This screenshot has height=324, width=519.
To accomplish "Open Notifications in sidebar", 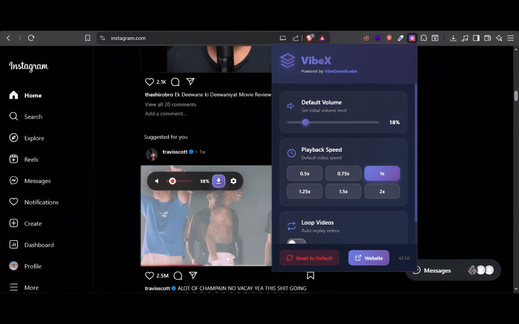I will pos(34,202).
